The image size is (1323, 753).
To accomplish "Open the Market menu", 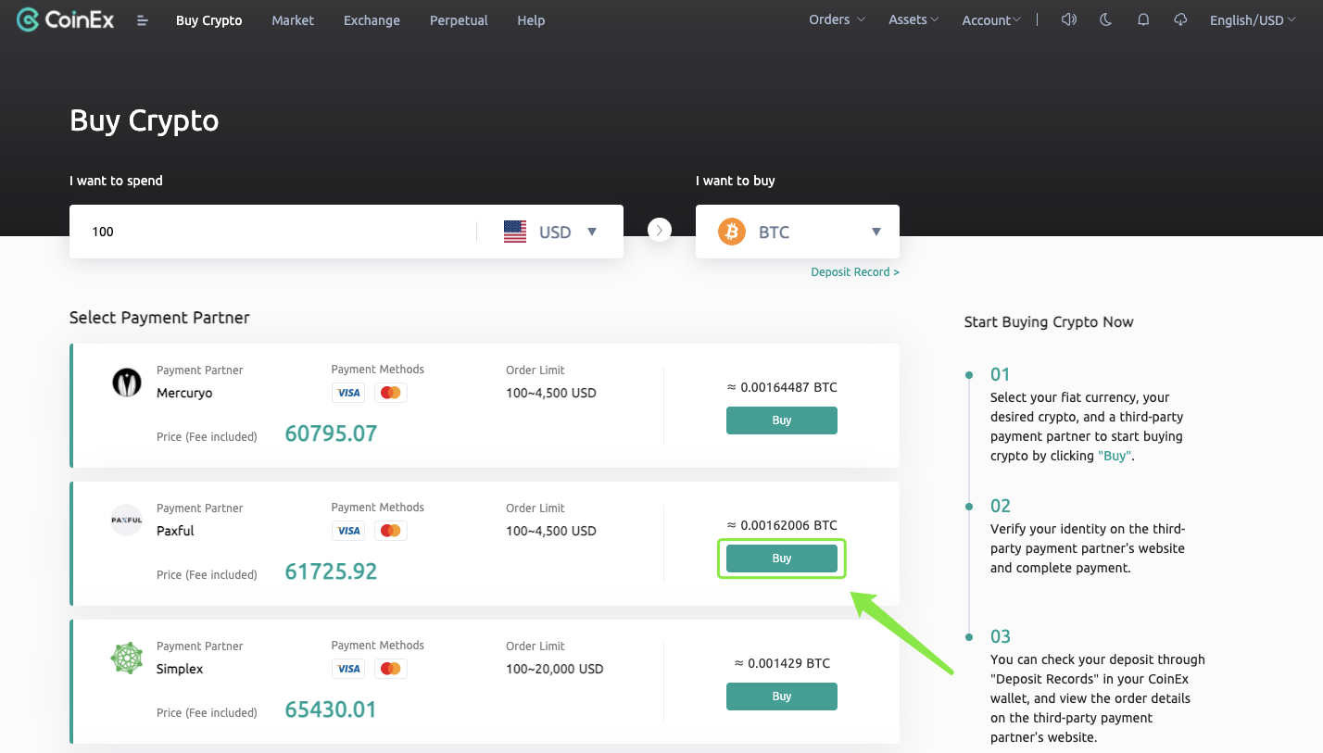I will point(293,19).
